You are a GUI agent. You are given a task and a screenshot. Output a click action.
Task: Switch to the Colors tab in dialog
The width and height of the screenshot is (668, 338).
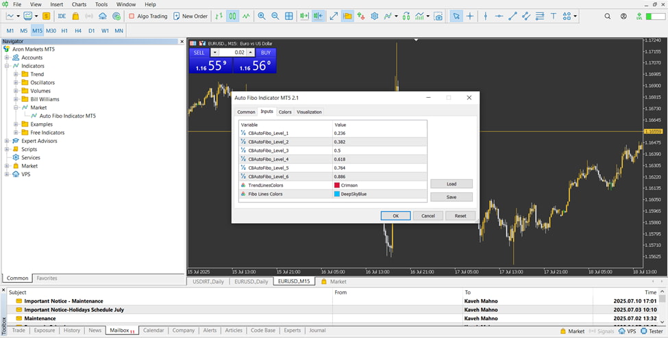285,112
